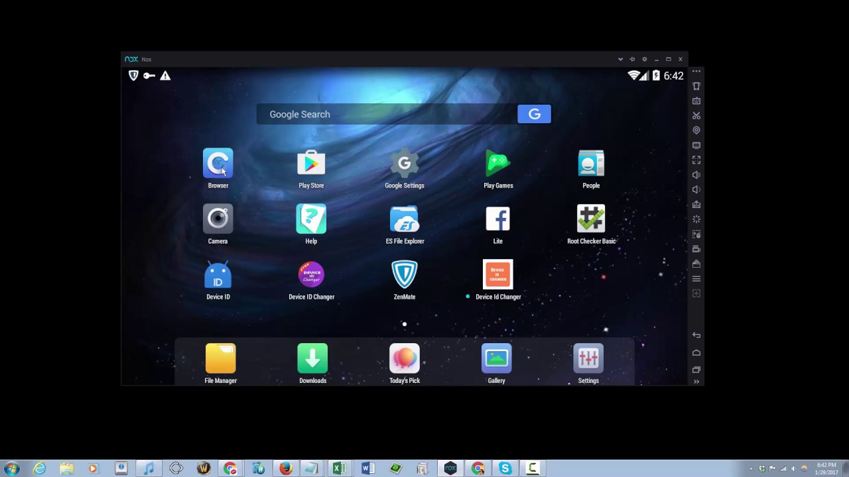Decrease volume using lower speaker icon
The image size is (849, 477).
pos(696,189)
